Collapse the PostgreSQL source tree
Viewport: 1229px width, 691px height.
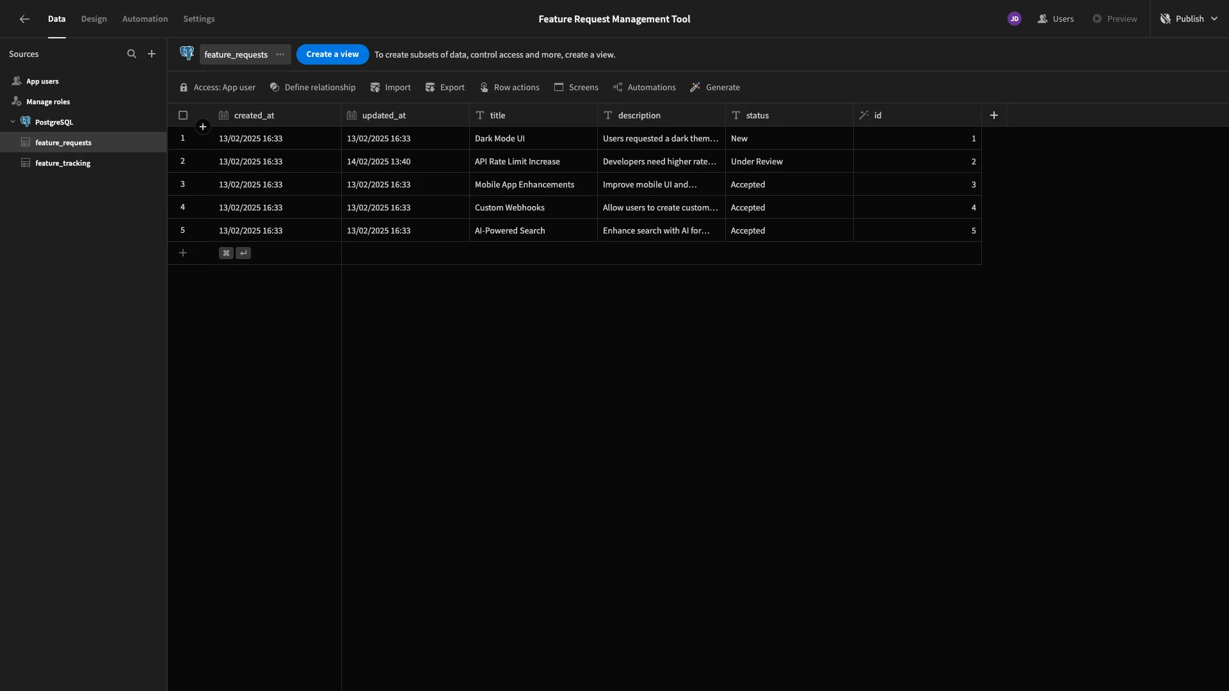coord(13,122)
